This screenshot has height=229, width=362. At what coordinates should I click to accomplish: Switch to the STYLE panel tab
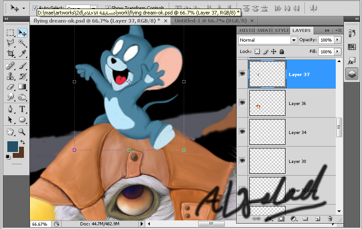tap(282, 30)
